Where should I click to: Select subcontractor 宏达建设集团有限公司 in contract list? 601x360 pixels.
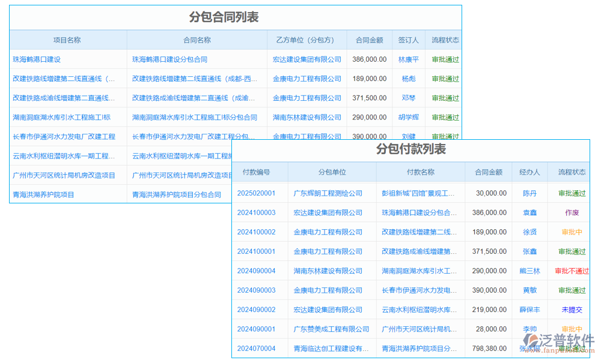pyautogui.click(x=307, y=59)
